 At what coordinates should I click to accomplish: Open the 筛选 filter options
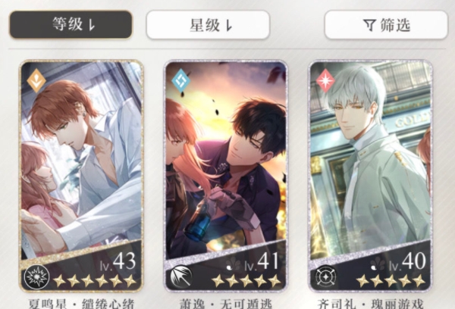[x=386, y=25]
